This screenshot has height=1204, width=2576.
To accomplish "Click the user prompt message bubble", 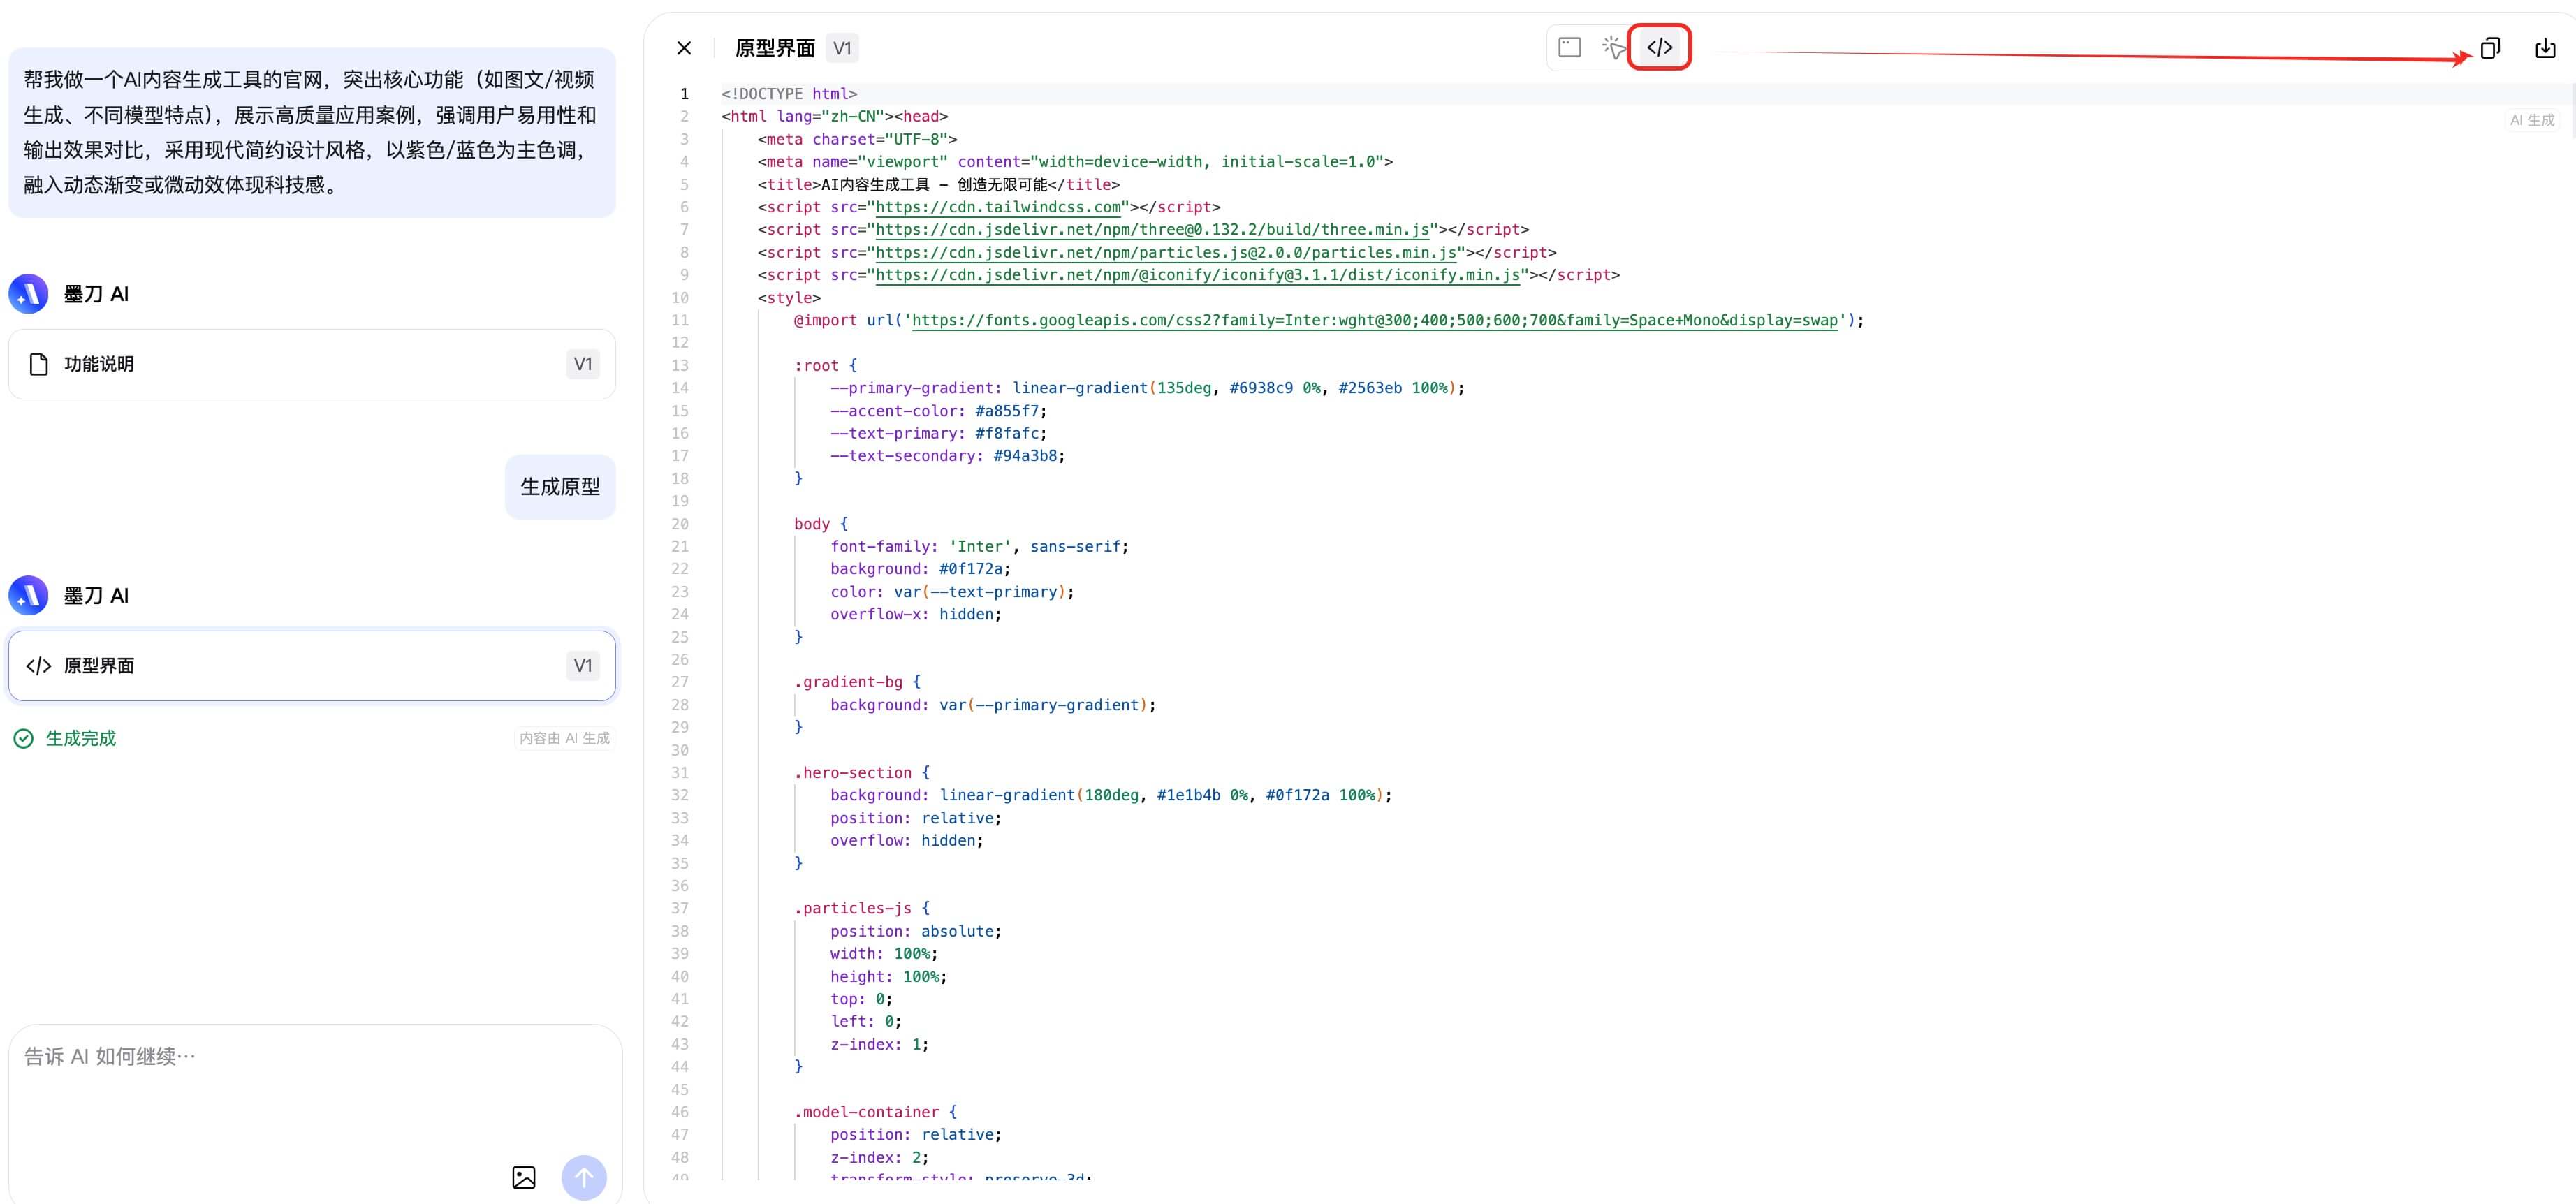I will pos(312,132).
